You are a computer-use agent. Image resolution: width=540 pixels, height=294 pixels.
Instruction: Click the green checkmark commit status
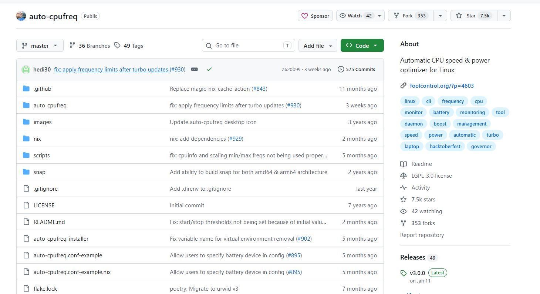[209, 69]
